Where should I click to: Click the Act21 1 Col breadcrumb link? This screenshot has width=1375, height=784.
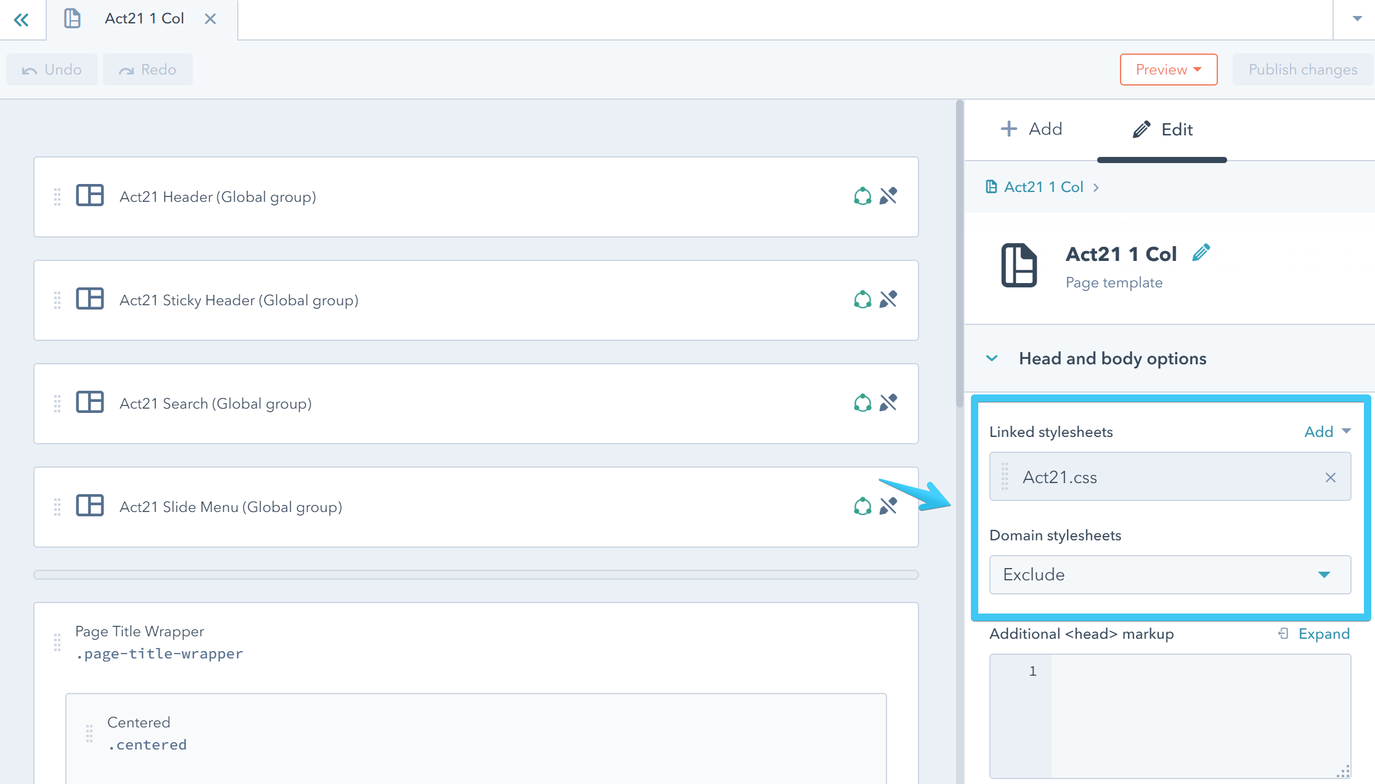1043,187
